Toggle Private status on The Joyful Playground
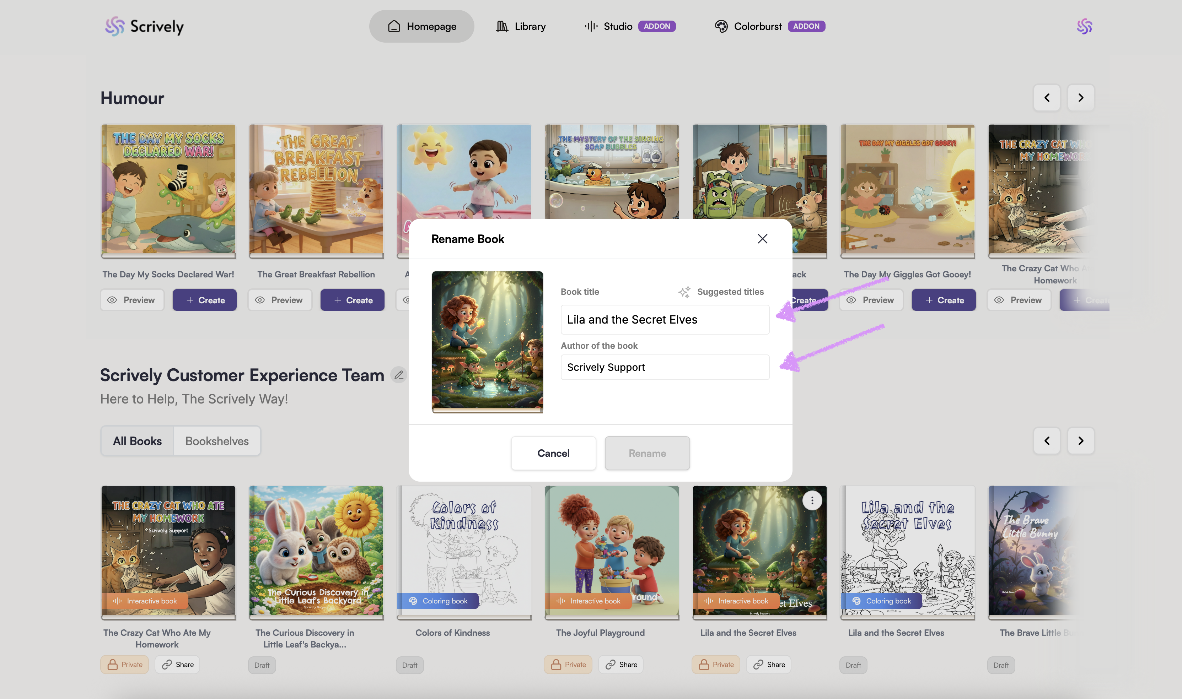The width and height of the screenshot is (1182, 699). pyautogui.click(x=568, y=664)
